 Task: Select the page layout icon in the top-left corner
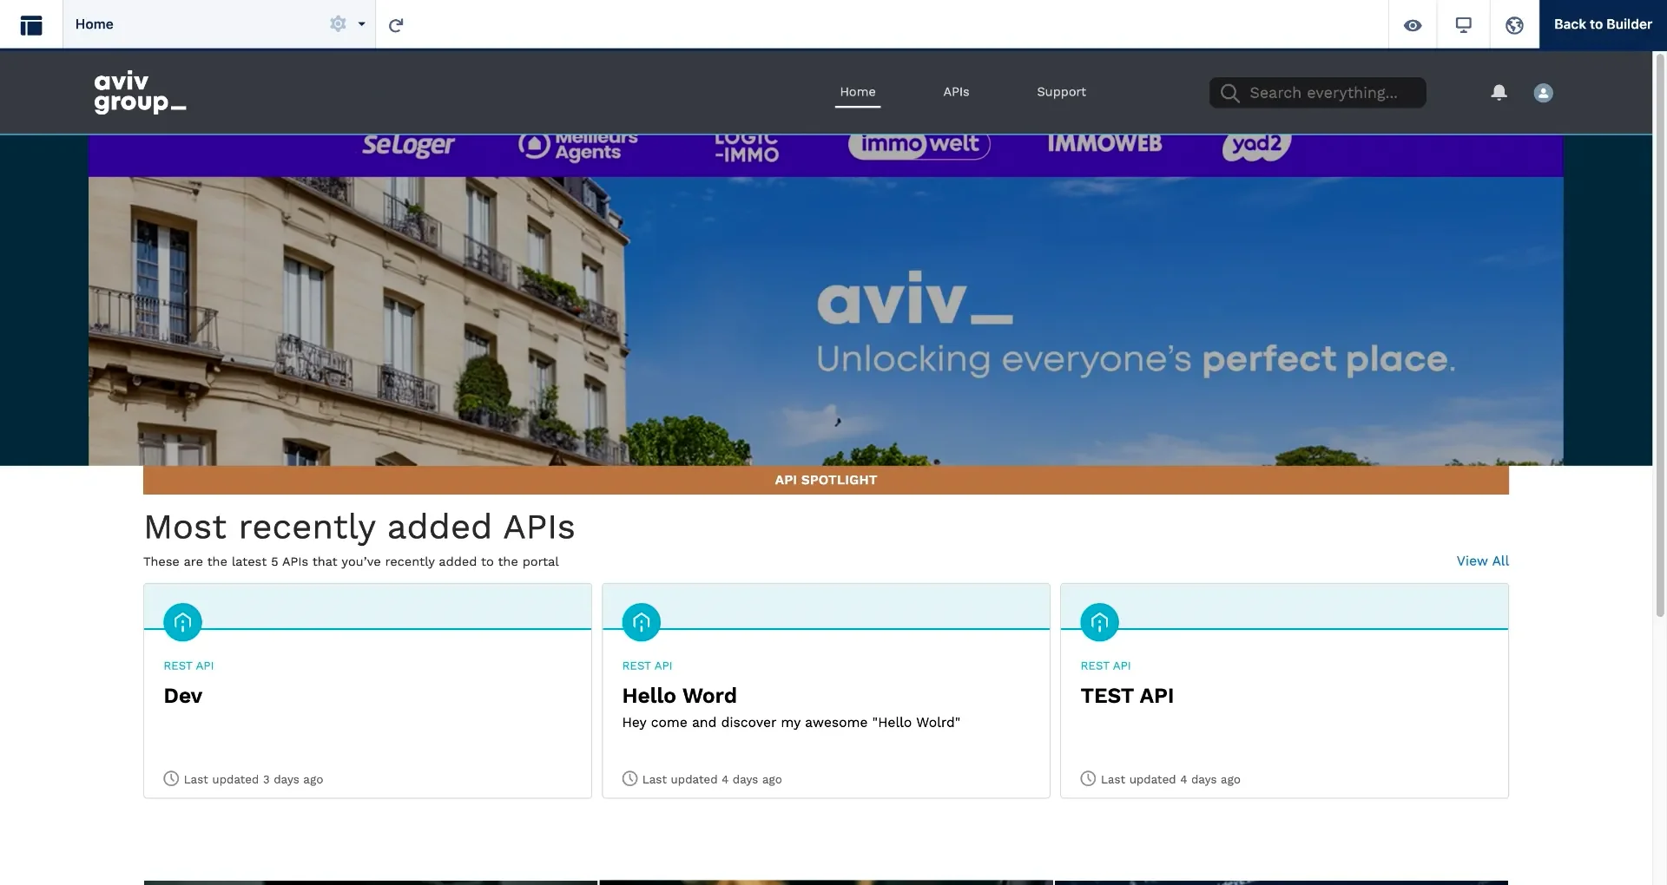pos(32,24)
